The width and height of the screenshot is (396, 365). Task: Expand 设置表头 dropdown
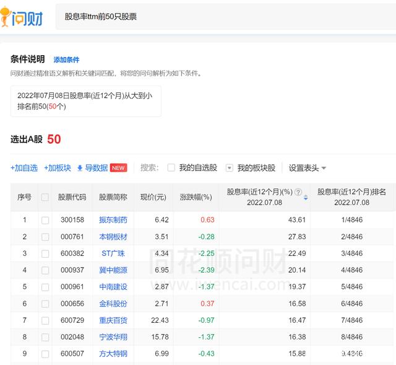[x=308, y=168]
